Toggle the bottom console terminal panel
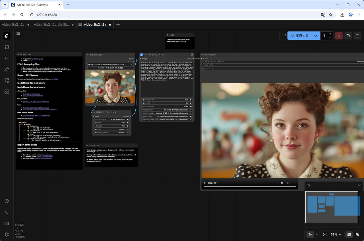Image resolution: width=364 pixels, height=241 pixels. [7, 212]
